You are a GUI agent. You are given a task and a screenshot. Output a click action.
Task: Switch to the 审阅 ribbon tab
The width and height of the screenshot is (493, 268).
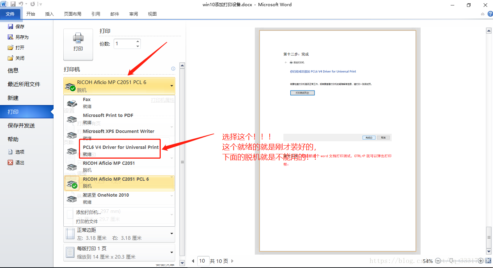134,14
